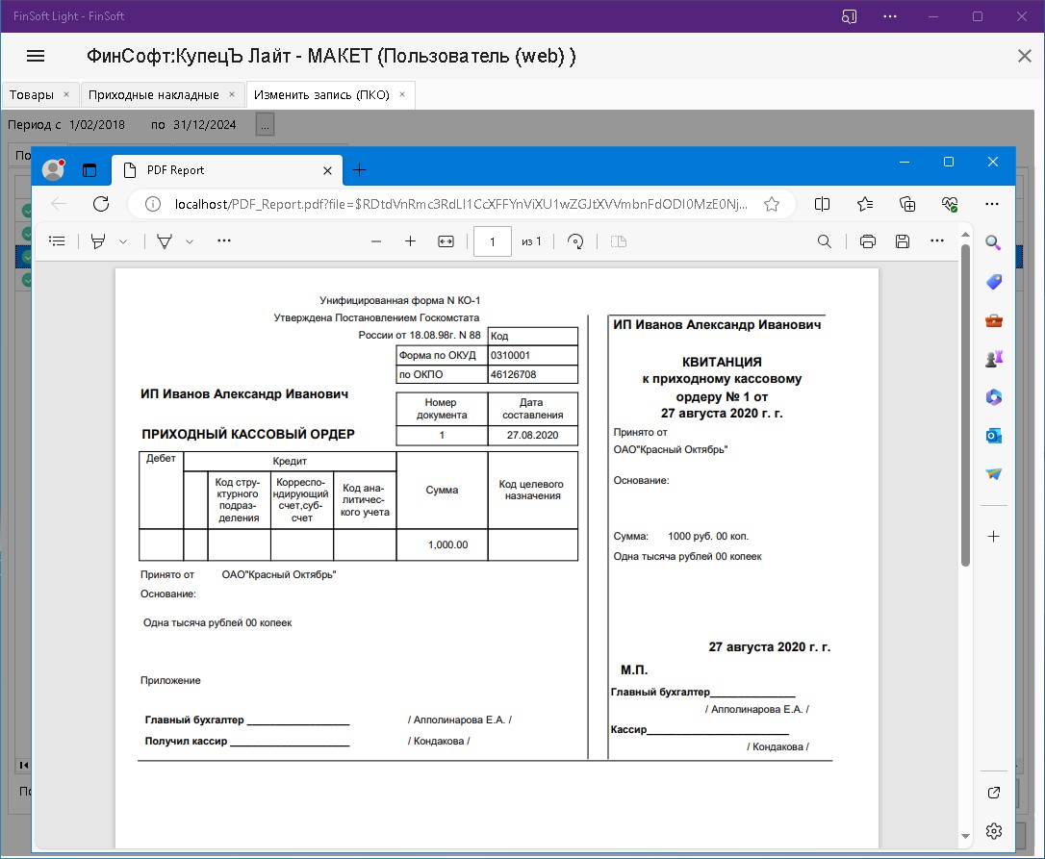Click the period selection ellipsis button
Viewport: 1045px width, 859px height.
coord(266,124)
